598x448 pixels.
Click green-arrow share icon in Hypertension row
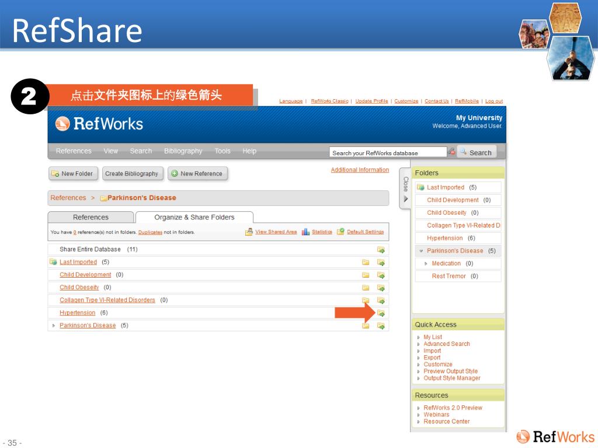[381, 313]
